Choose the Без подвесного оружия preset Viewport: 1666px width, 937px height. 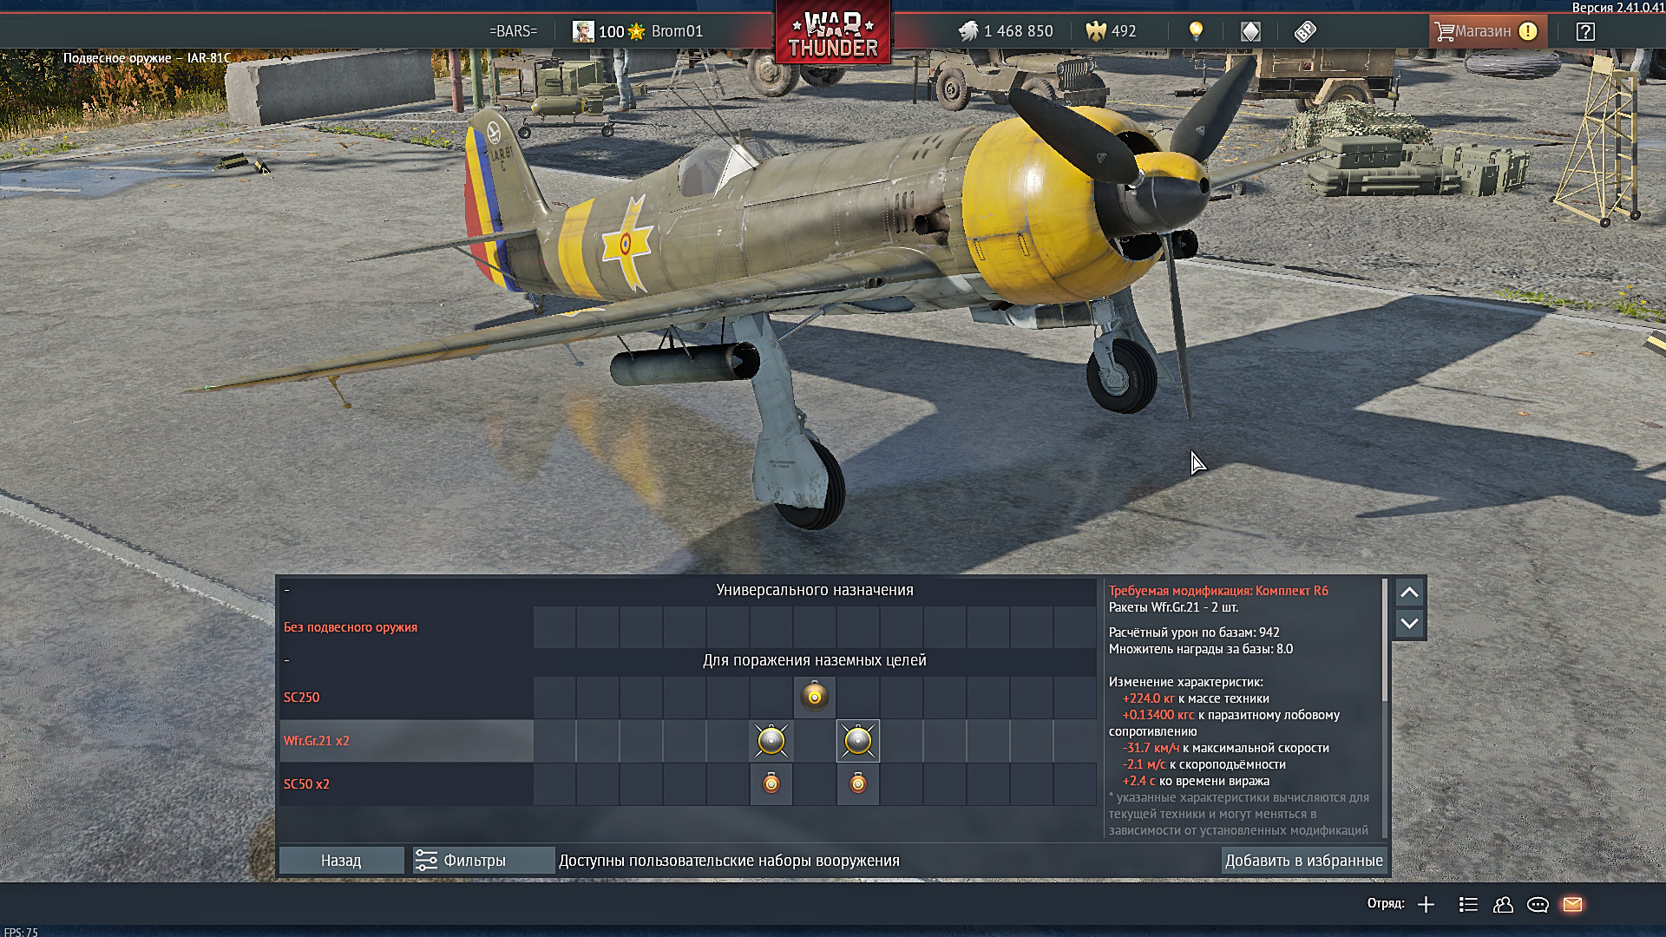coord(406,627)
